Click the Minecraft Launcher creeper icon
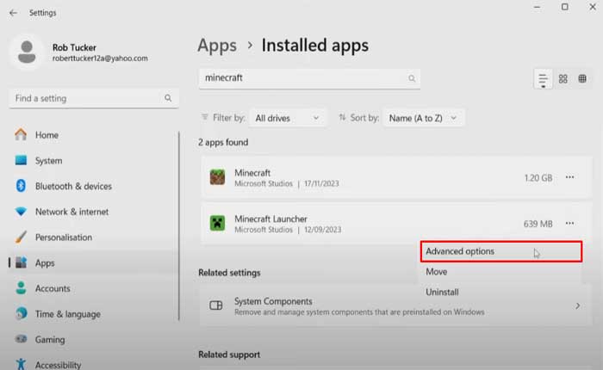Image resolution: width=603 pixels, height=370 pixels. (217, 224)
